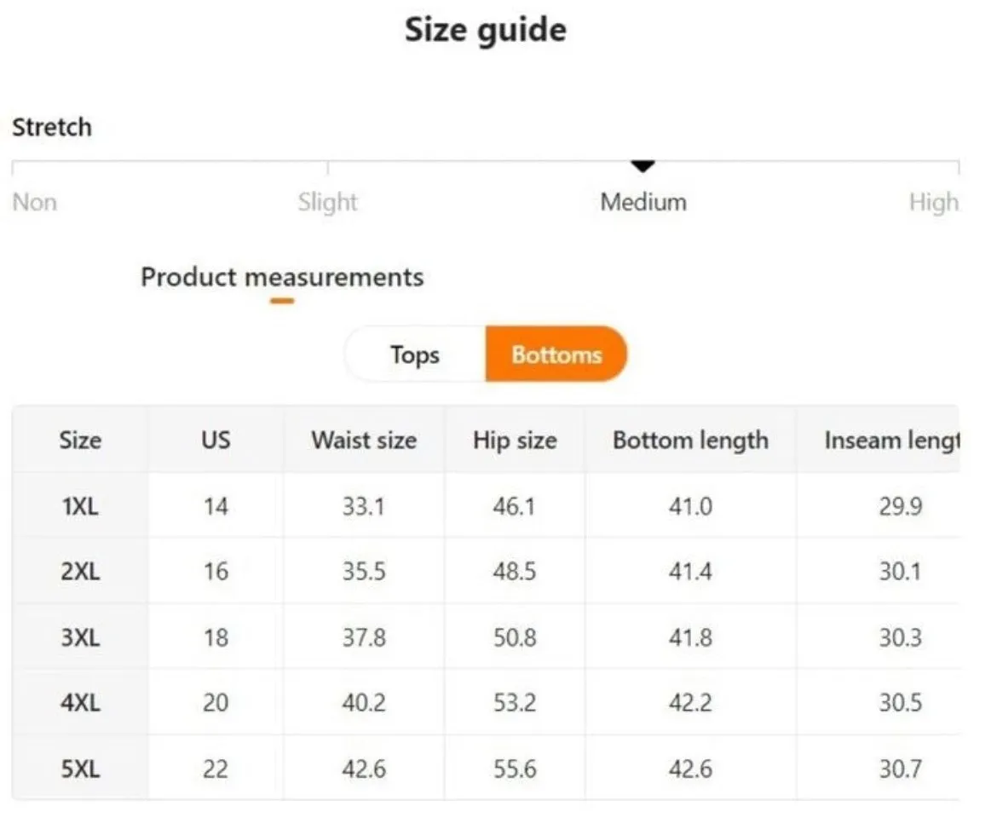Select the orange Bottoms toggle
997x818 pixels.
coord(556,354)
